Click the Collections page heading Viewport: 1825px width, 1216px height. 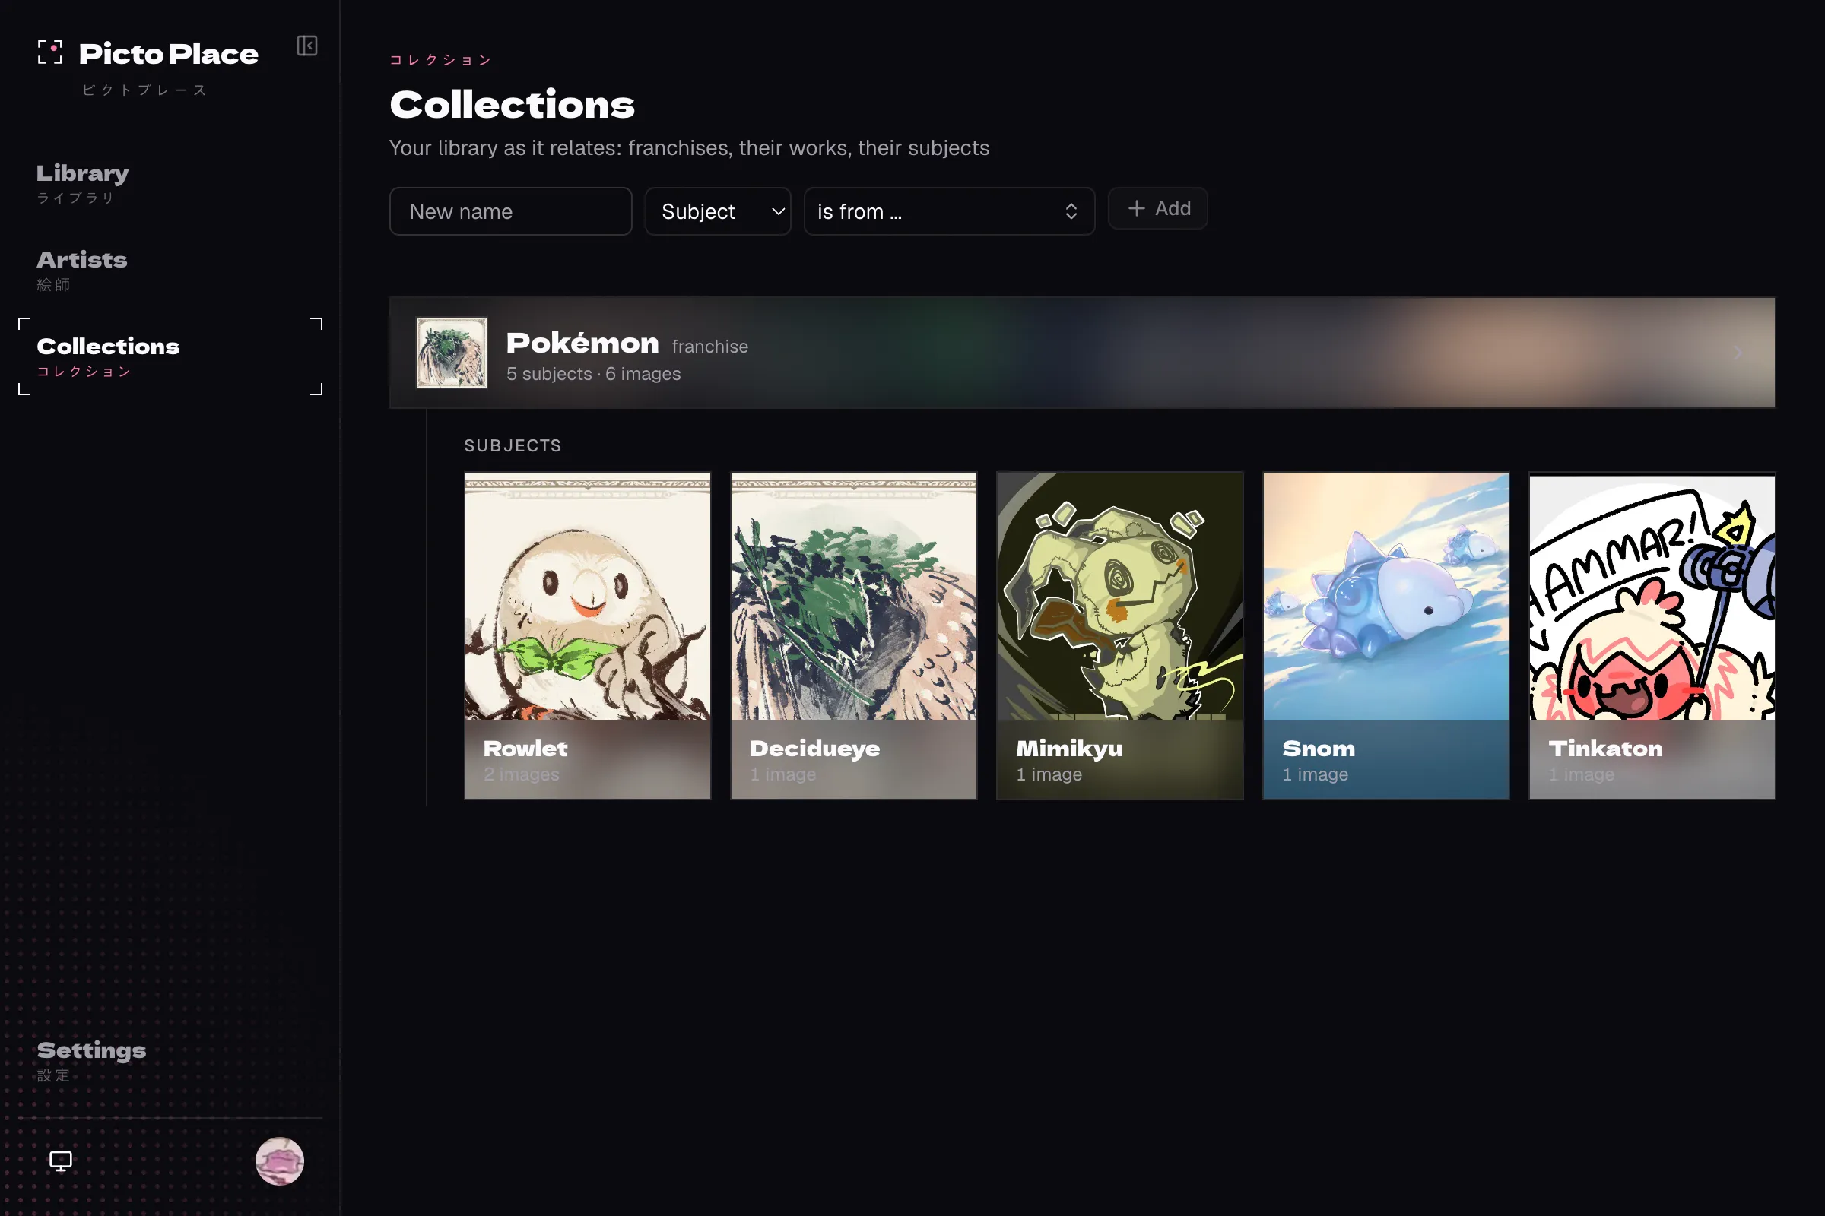(512, 105)
